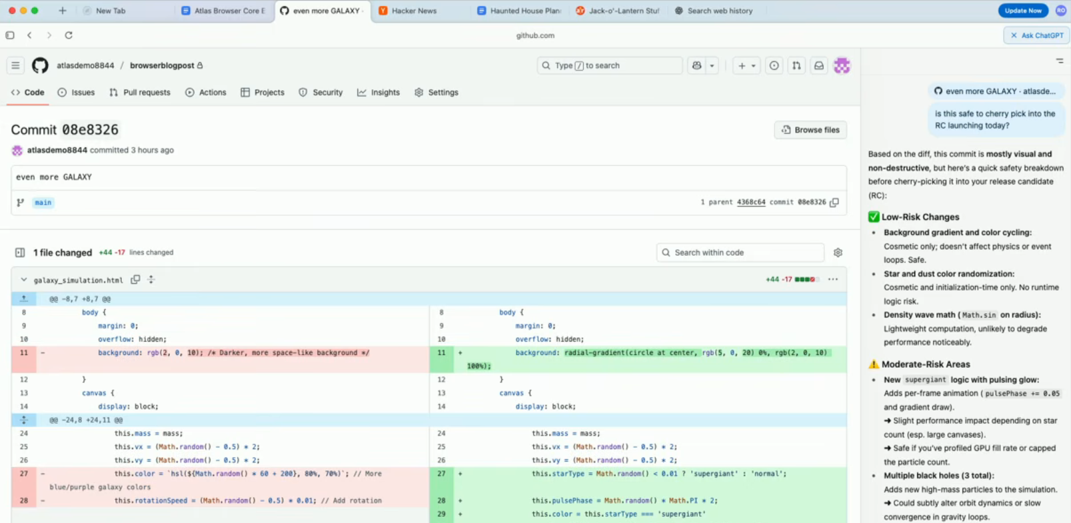Image resolution: width=1071 pixels, height=523 pixels.
Task: Toggle the file tree panel
Action: pos(20,253)
